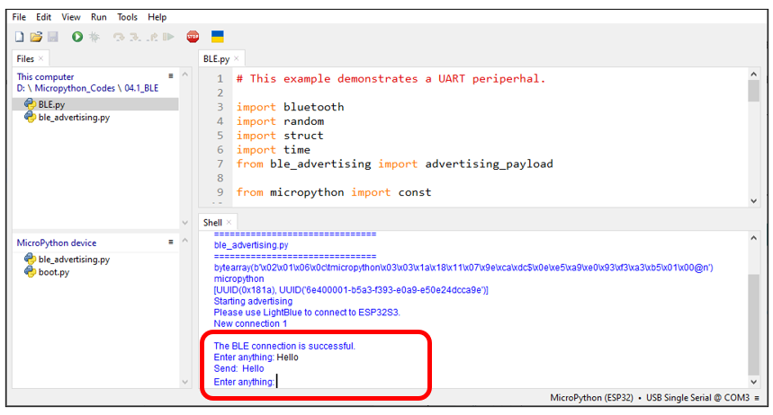The width and height of the screenshot is (773, 415).
Task: Click the Shell vertical scrollbar thumb
Action: (753, 325)
